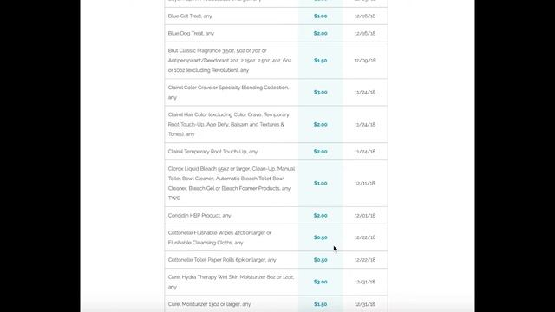This screenshot has height=312, width=555.
Task: Click the $1.50 value for Brut Classic
Action: tap(320, 61)
